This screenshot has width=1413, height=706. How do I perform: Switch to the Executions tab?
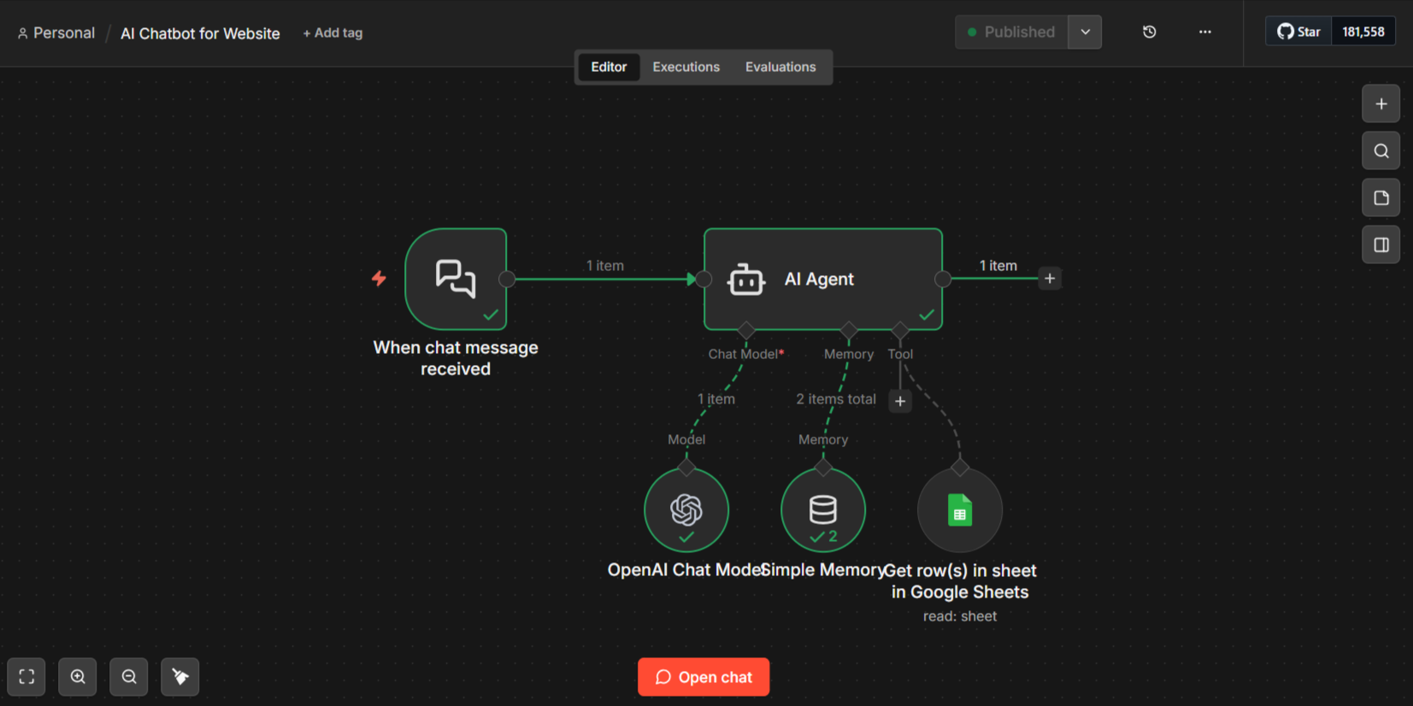(x=686, y=67)
